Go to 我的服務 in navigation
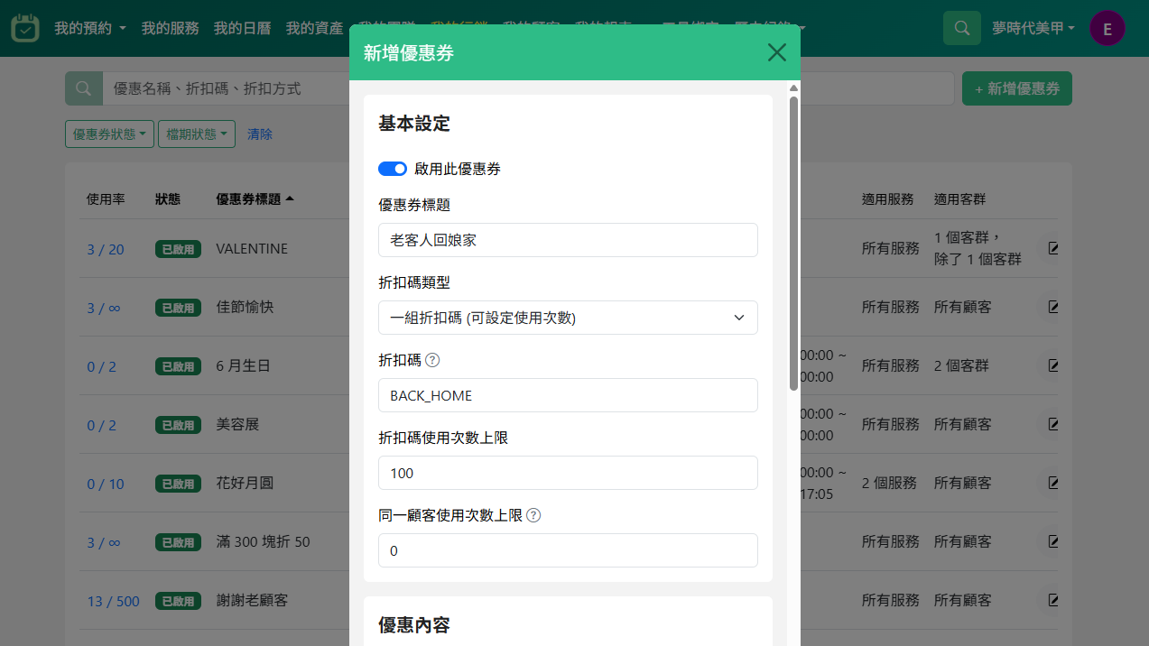Viewport: 1149px width, 646px height. coord(170,28)
